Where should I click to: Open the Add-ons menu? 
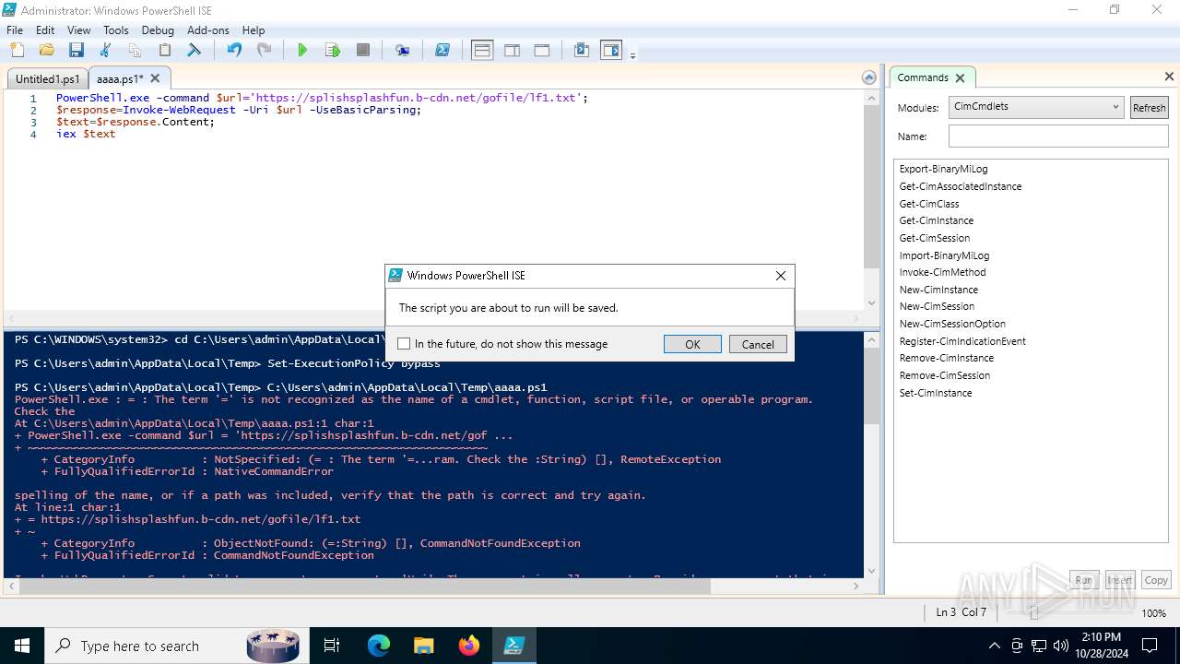[208, 30]
